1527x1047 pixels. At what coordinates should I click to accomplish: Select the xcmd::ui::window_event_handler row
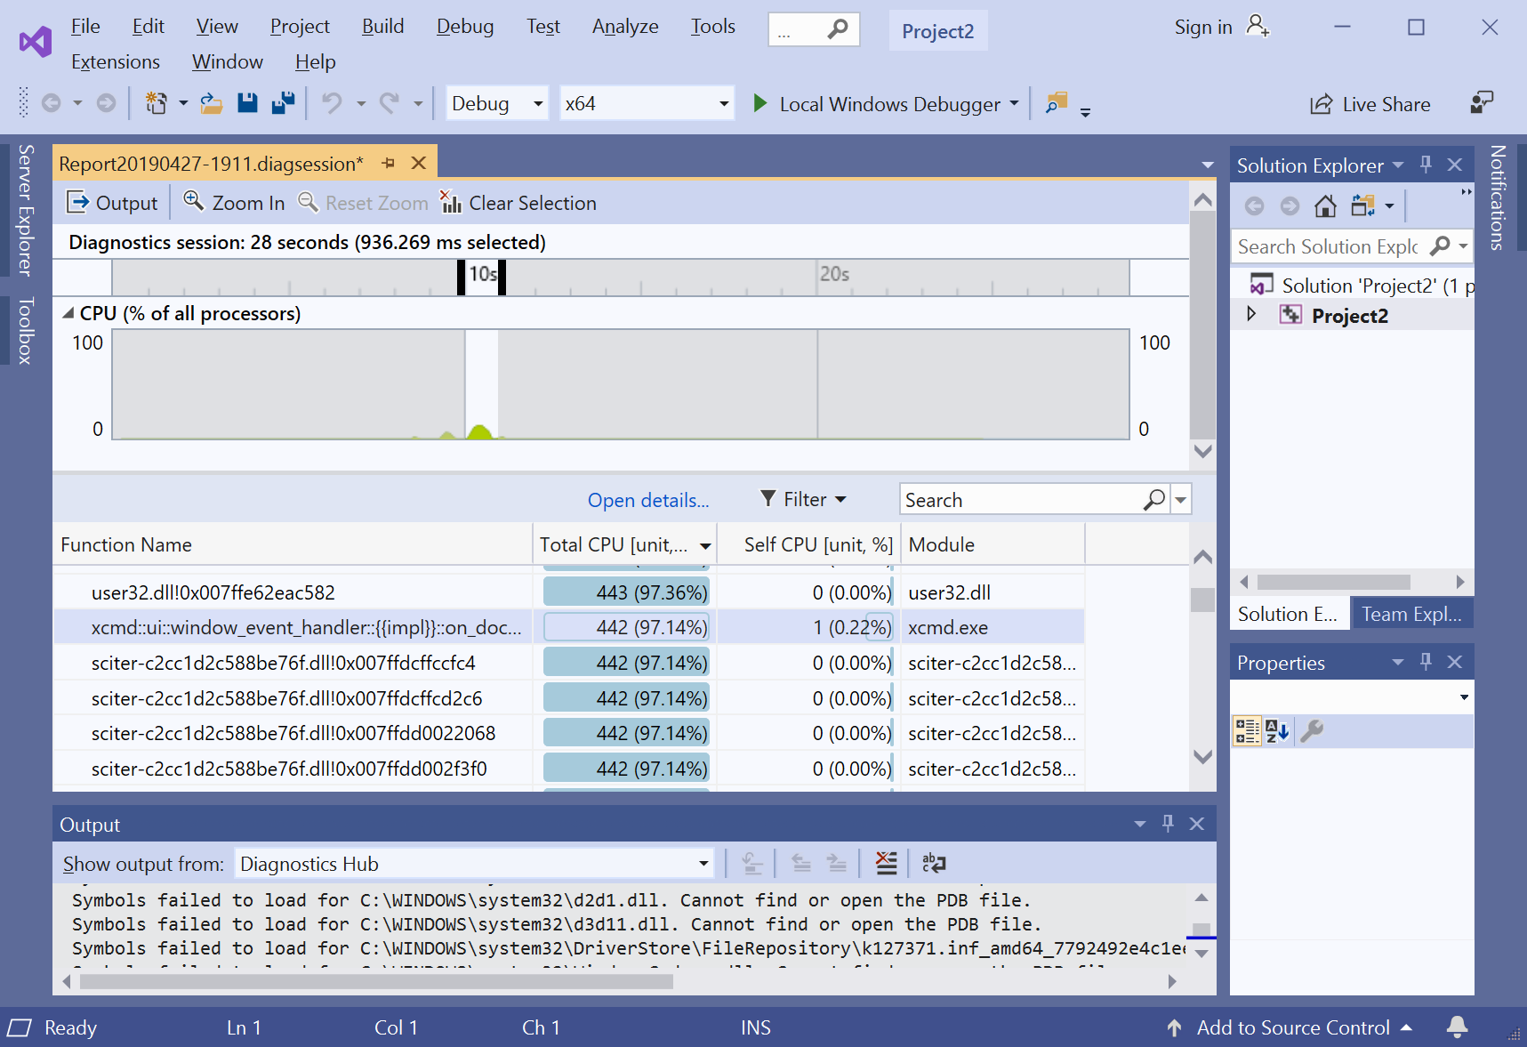[568, 627]
